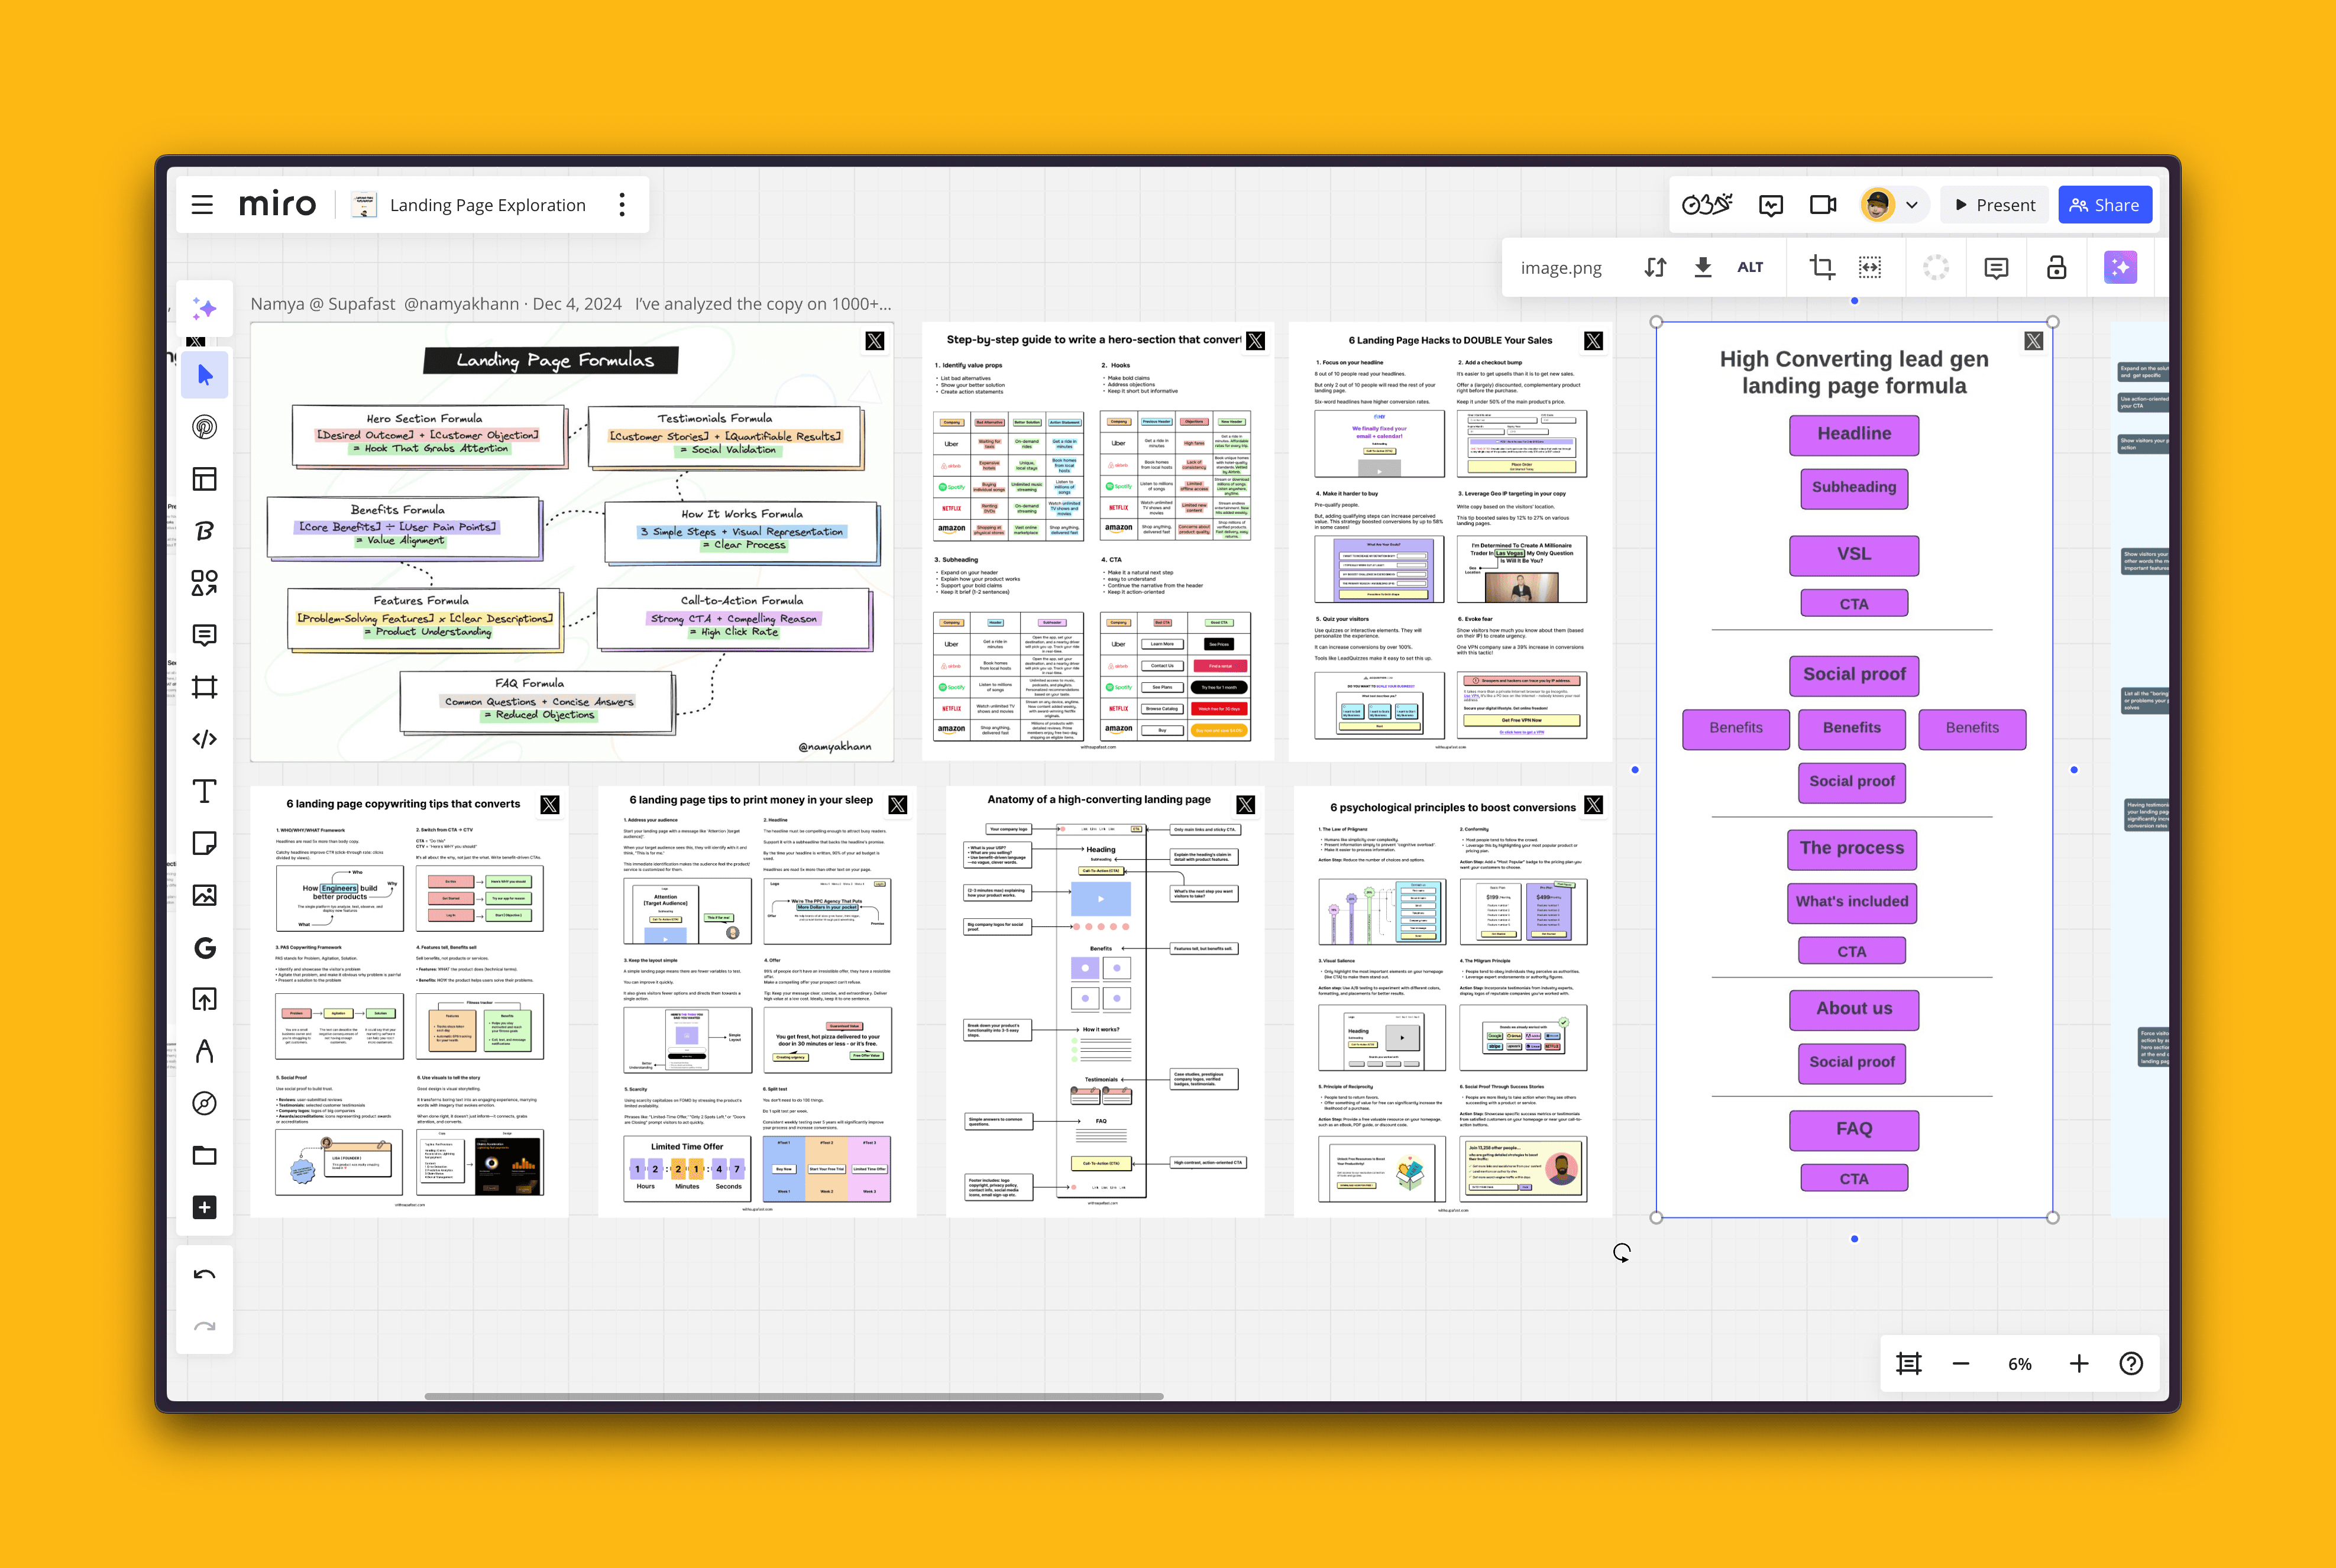Click the blue Share button
Image resolution: width=2336 pixels, height=1568 pixels.
pos(2104,205)
